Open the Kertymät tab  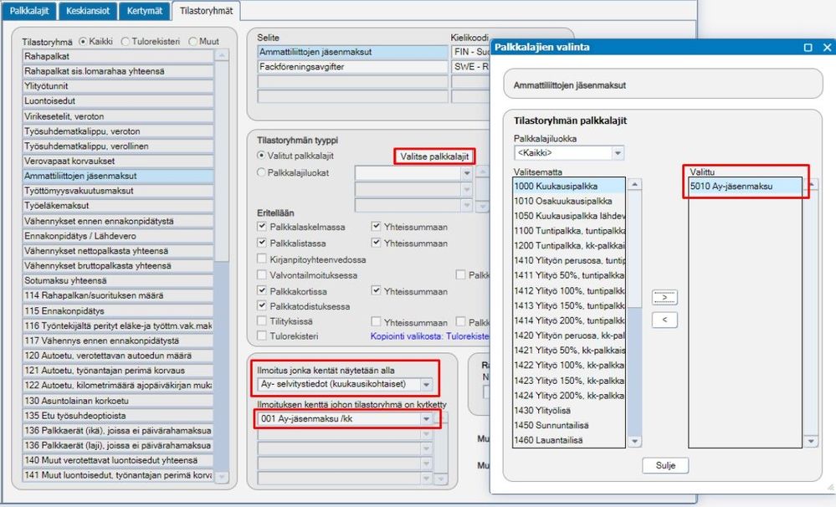click(x=145, y=10)
